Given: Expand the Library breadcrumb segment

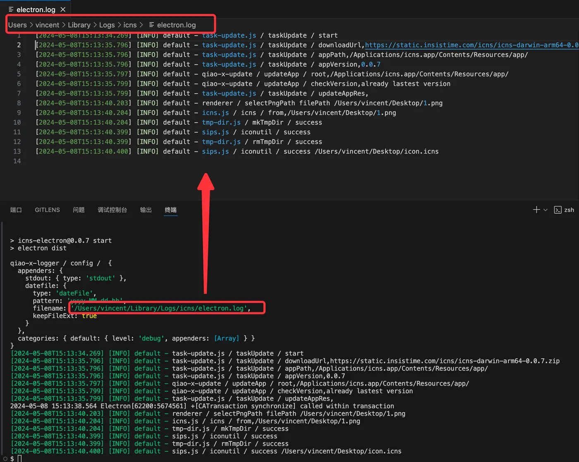Looking at the screenshot, I should tap(79, 25).
